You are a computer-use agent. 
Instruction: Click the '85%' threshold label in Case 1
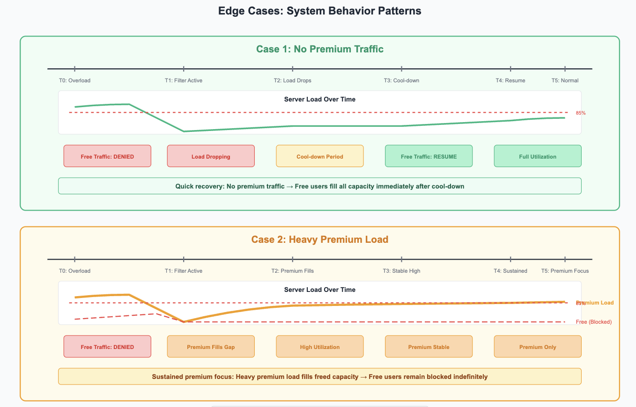click(x=581, y=113)
